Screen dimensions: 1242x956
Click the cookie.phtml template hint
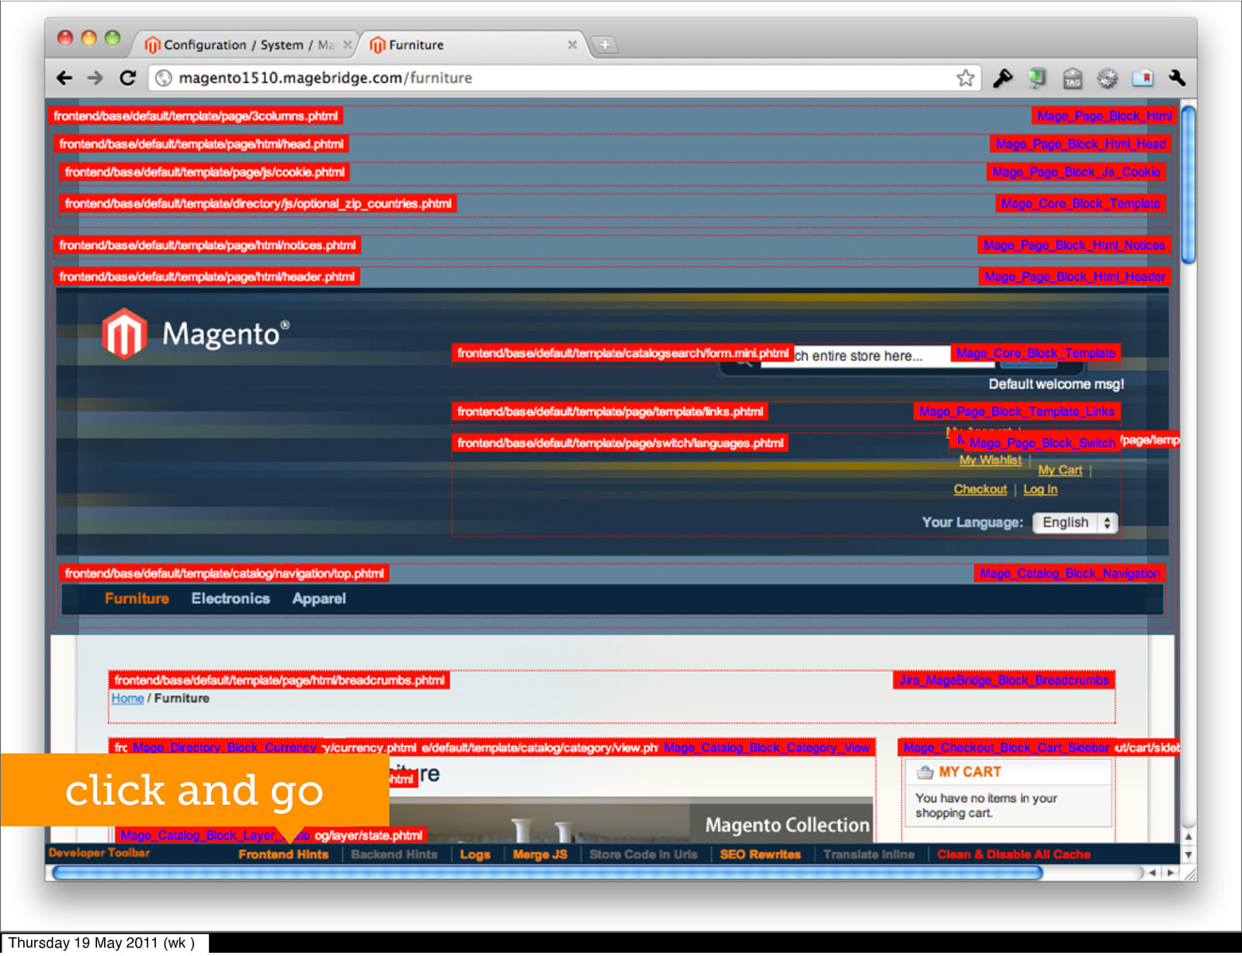(x=205, y=172)
